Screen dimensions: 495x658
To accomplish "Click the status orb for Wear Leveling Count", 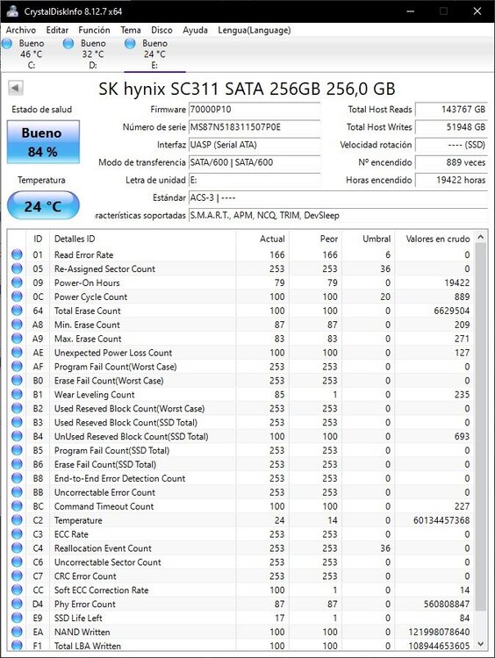I will click(17, 395).
